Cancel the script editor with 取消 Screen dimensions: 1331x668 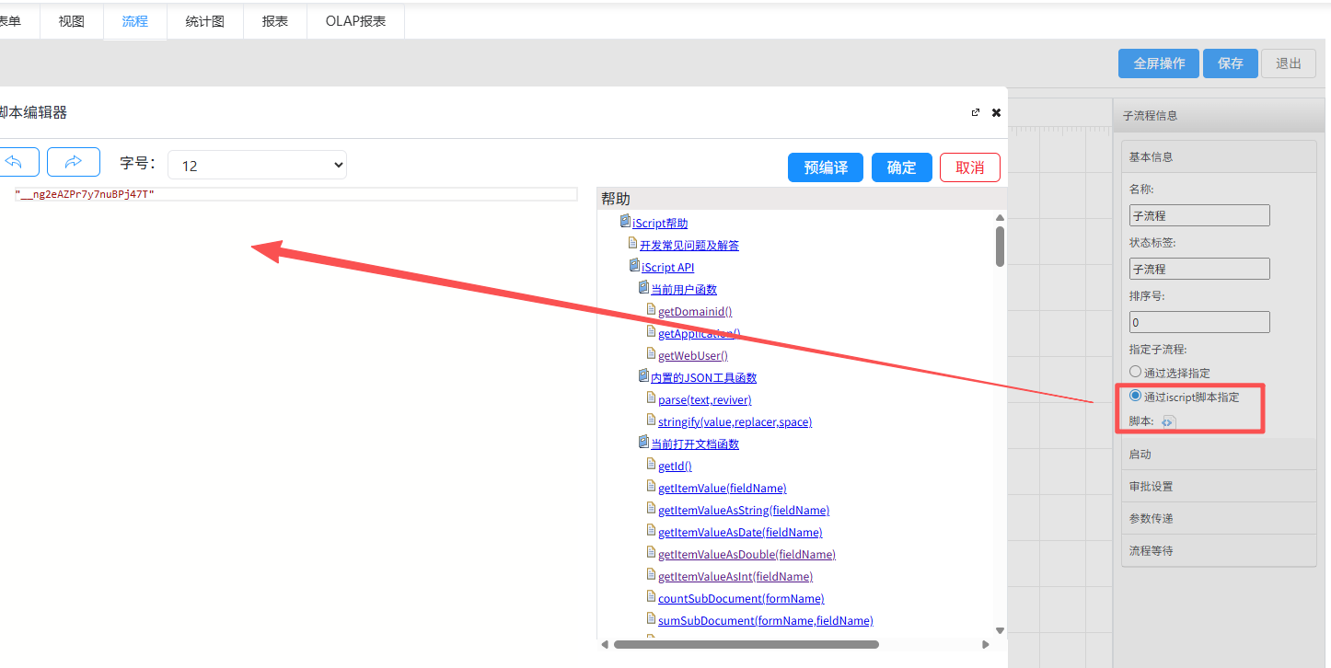click(x=970, y=167)
